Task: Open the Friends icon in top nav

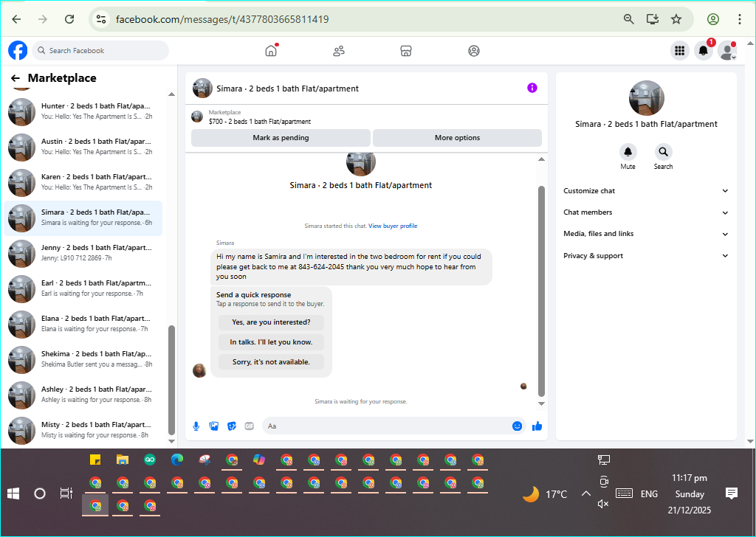Action: point(339,51)
